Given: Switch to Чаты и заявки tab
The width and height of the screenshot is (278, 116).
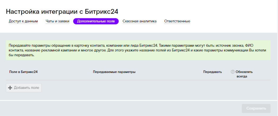Looking at the screenshot, I should [x=57, y=21].
